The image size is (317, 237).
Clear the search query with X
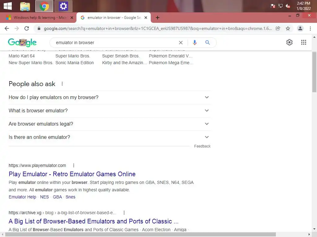coord(181,43)
